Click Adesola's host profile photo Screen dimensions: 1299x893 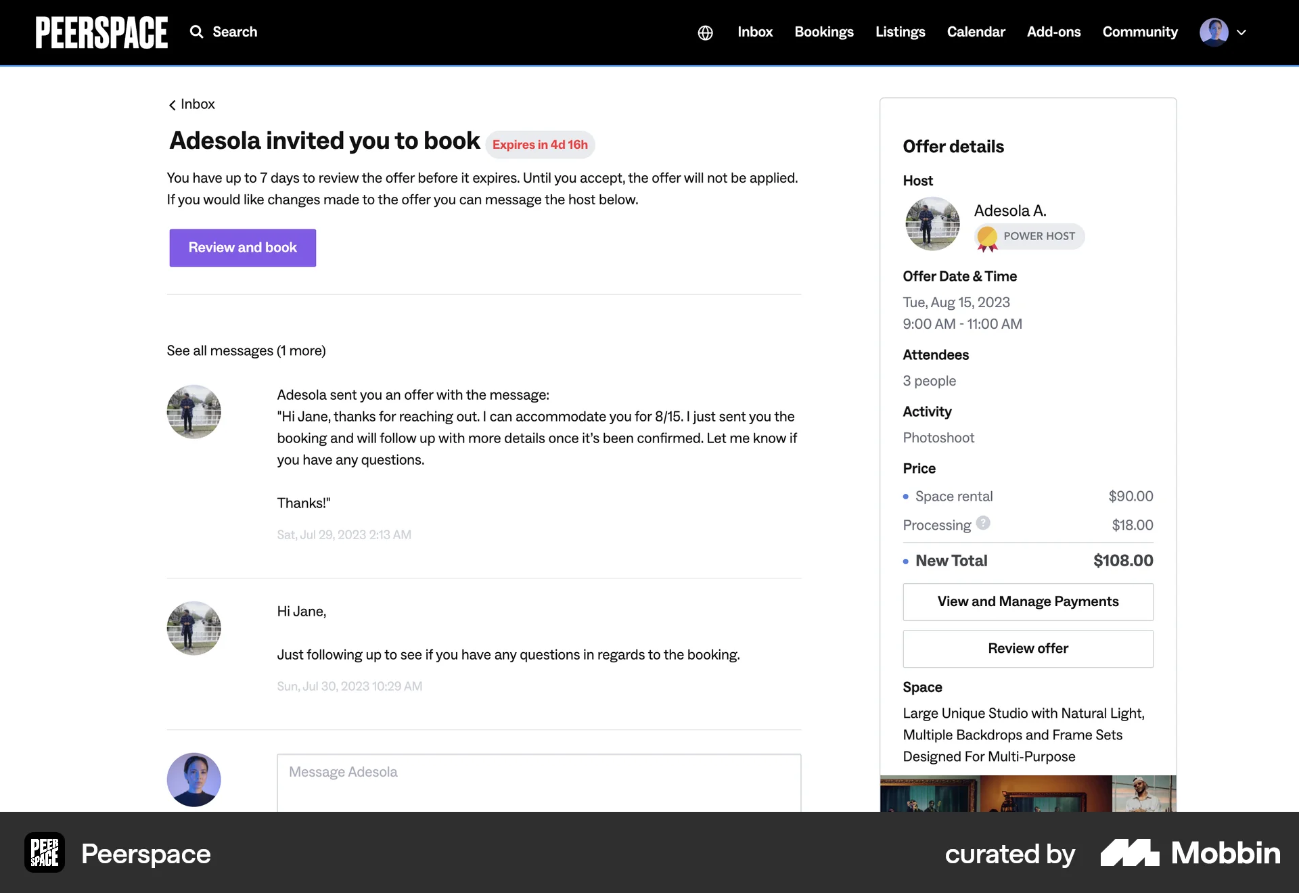click(932, 223)
